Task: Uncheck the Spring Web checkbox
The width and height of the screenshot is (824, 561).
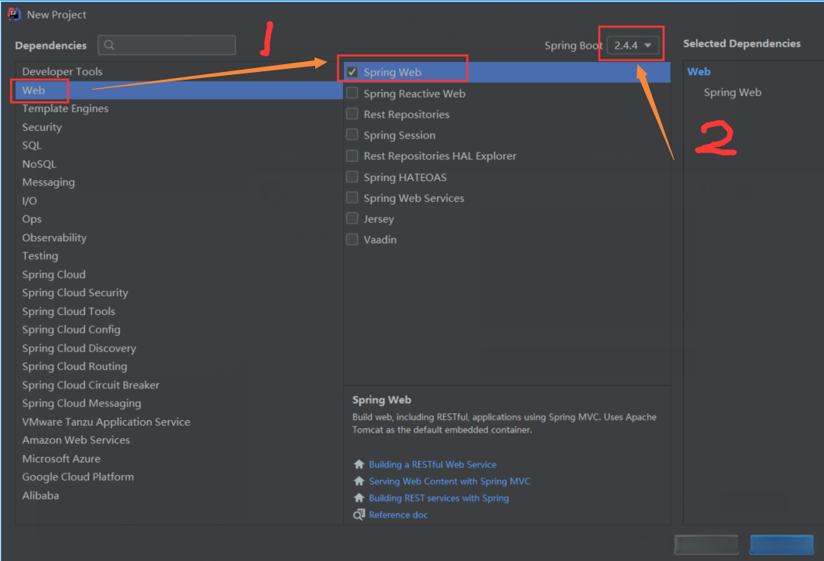Action: [352, 72]
